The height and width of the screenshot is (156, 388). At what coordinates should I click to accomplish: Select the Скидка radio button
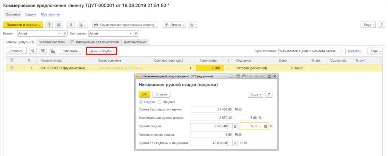[x=141, y=102]
